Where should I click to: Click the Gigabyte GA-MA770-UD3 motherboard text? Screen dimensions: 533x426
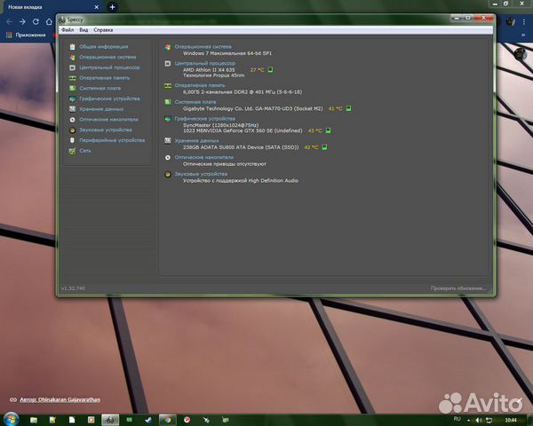point(252,108)
